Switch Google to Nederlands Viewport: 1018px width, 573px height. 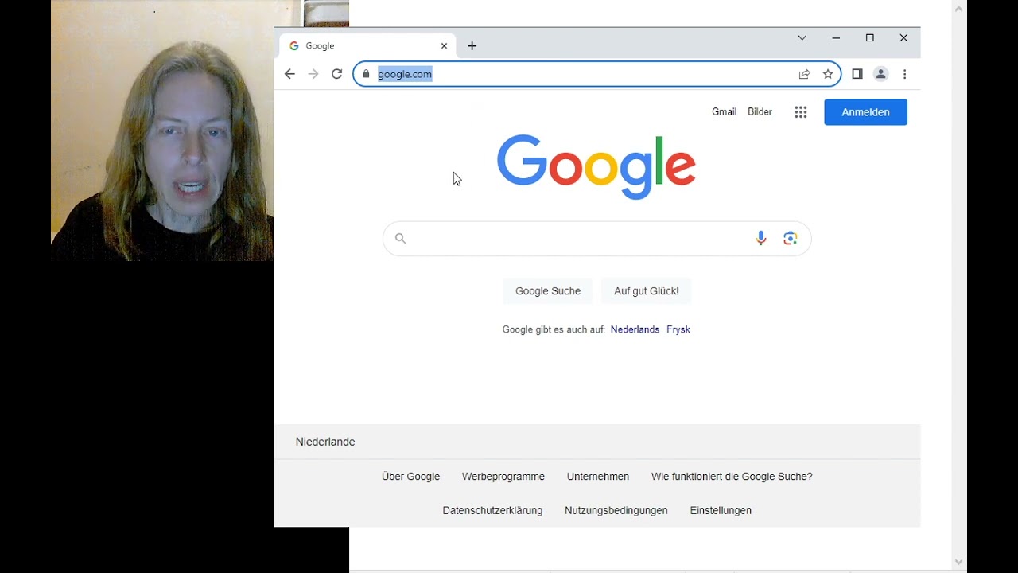tap(635, 329)
